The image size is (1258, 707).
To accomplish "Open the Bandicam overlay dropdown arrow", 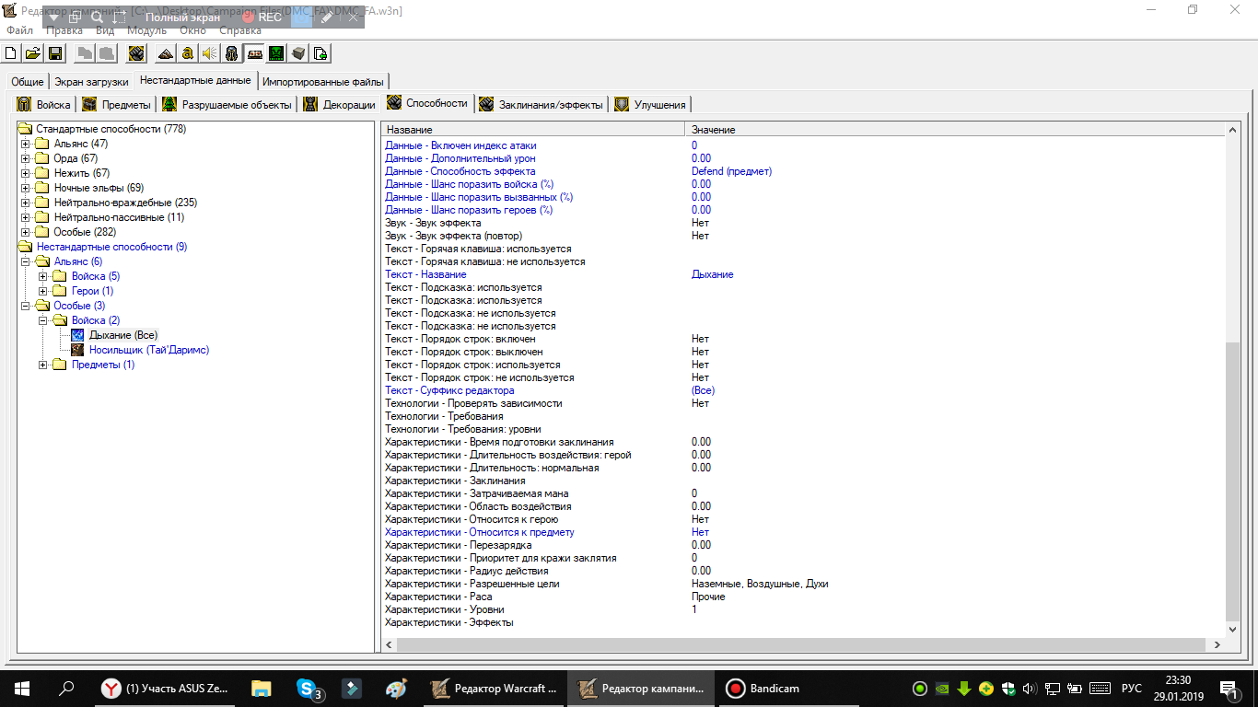I will click(x=53, y=17).
